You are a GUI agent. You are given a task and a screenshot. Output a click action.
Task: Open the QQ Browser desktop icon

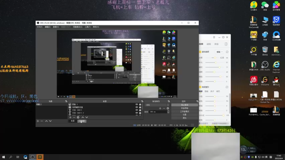point(276,36)
